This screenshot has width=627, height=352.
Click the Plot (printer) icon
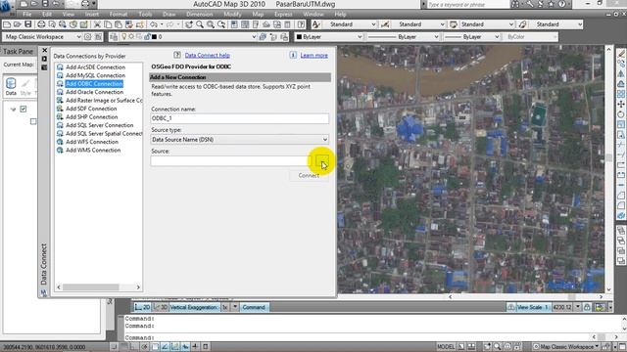pos(41,24)
